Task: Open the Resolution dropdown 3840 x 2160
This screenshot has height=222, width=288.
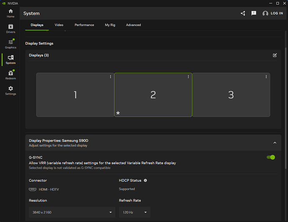Action: point(72,212)
